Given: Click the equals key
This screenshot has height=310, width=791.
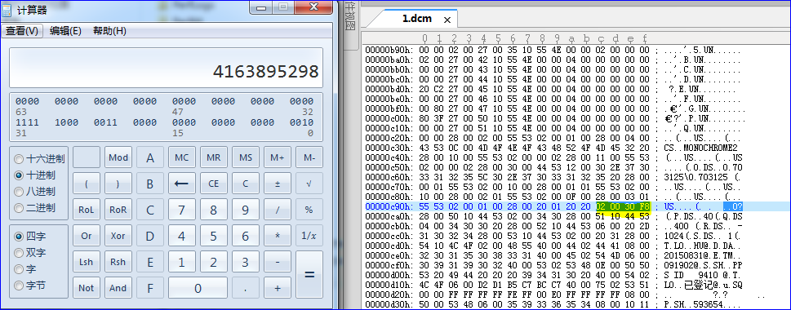Looking at the screenshot, I should coord(309,275).
